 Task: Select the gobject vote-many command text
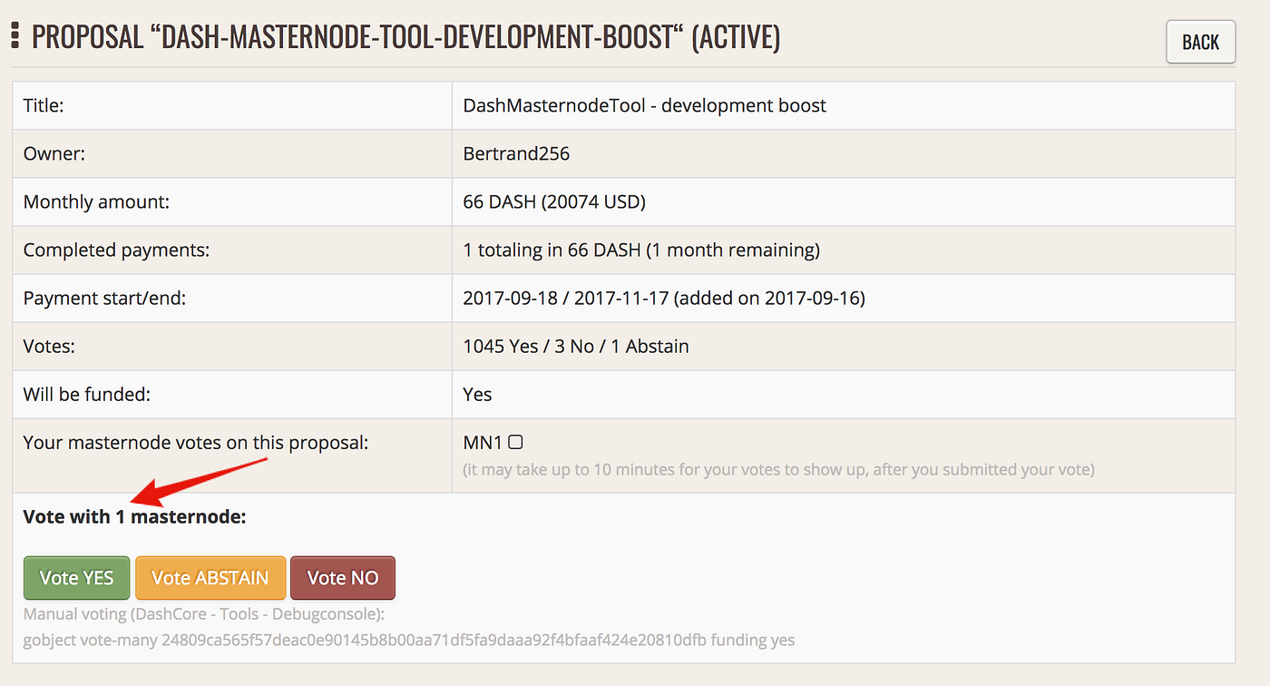coord(409,640)
